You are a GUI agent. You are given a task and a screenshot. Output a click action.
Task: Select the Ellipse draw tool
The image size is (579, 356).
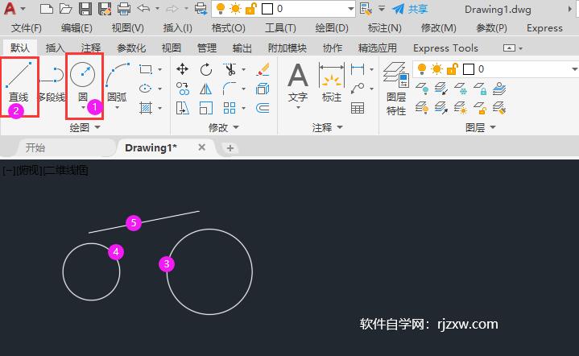click(146, 89)
